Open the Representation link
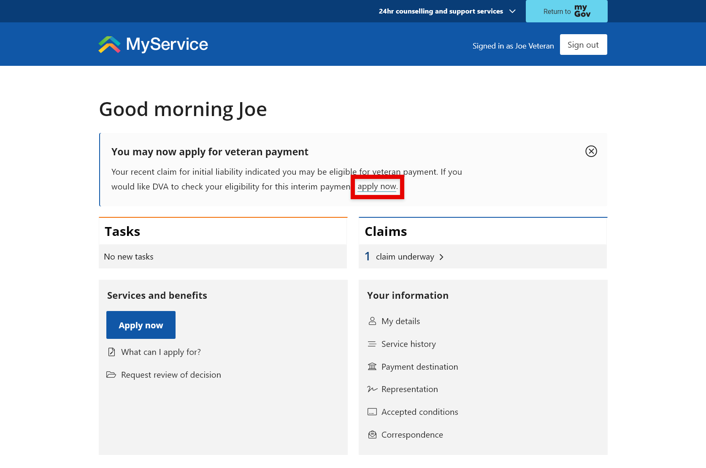The height and width of the screenshot is (468, 706). [x=409, y=389]
